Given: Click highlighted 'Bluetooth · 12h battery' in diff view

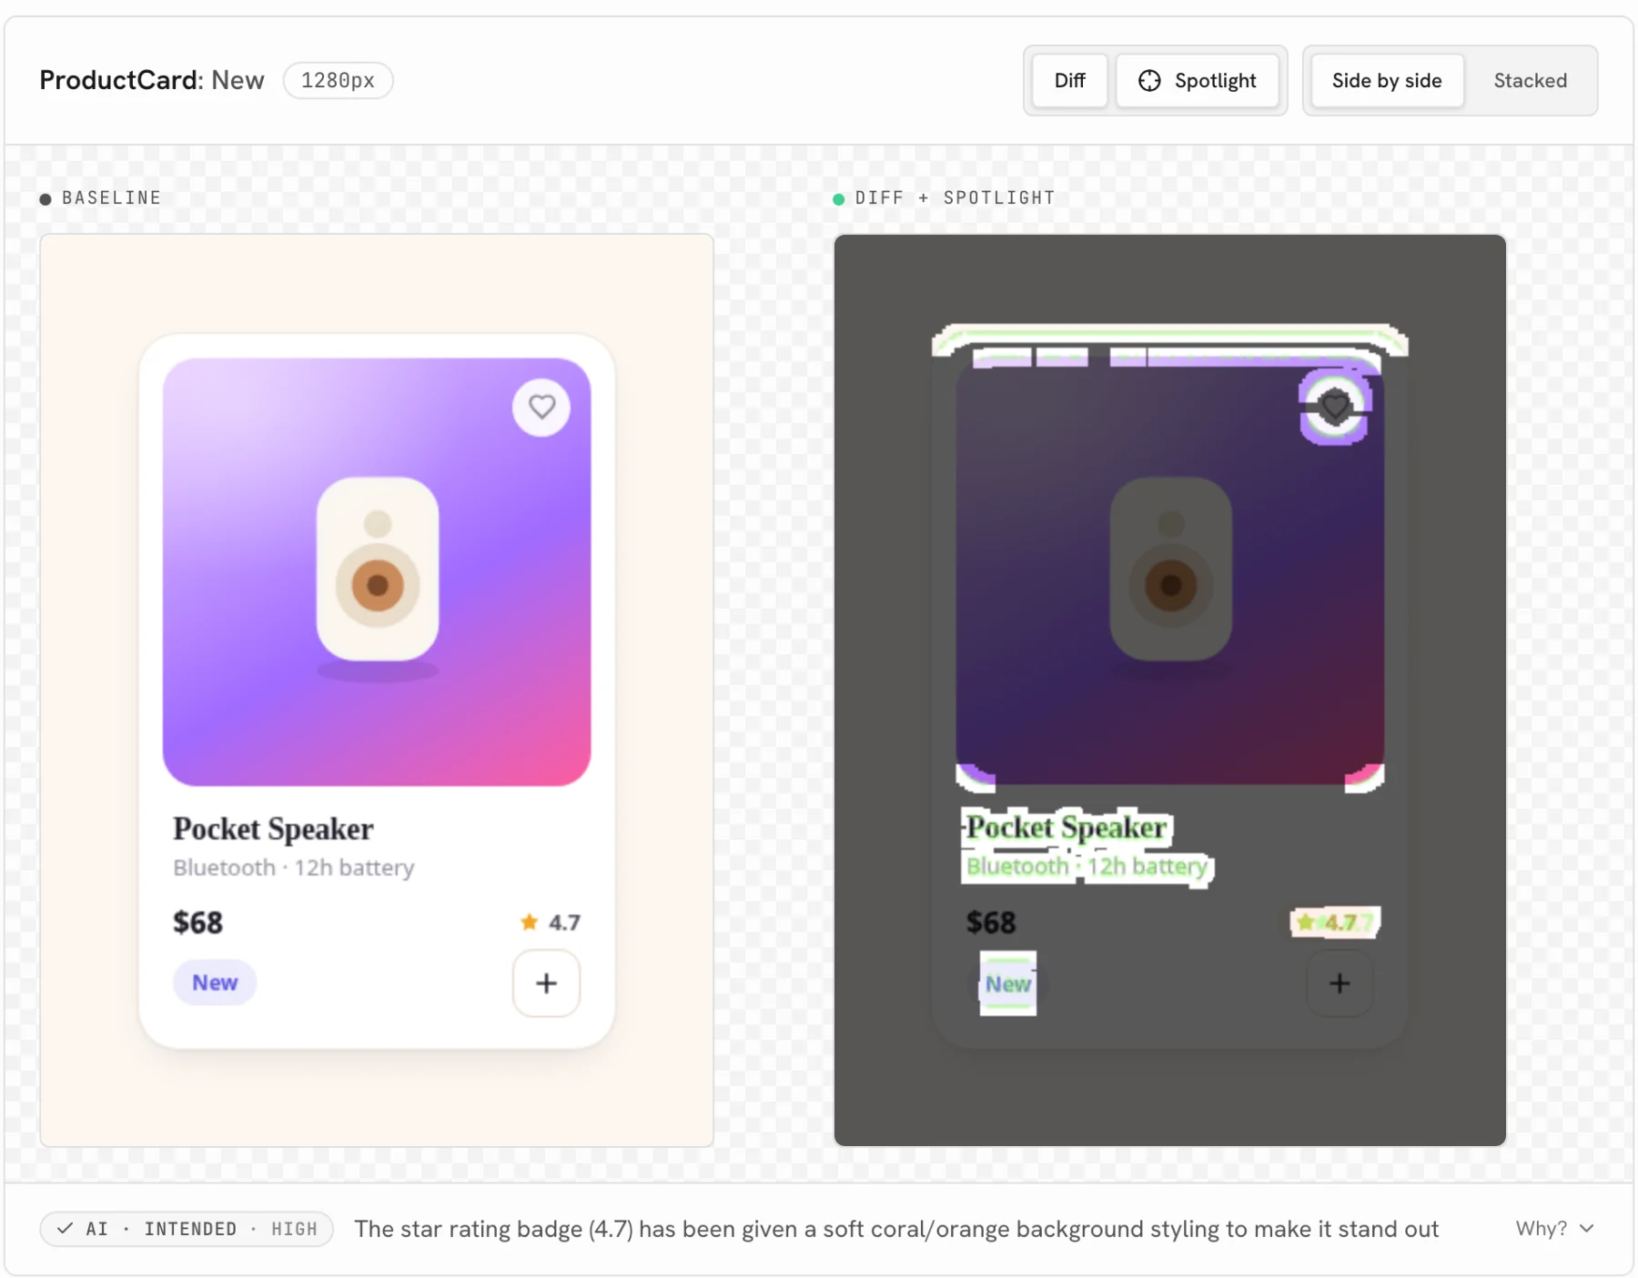Looking at the screenshot, I should pyautogui.click(x=1087, y=867).
